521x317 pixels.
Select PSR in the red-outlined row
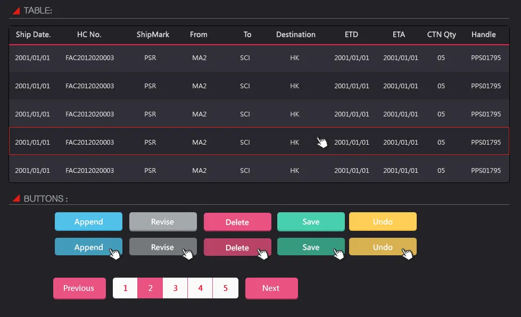pos(150,143)
